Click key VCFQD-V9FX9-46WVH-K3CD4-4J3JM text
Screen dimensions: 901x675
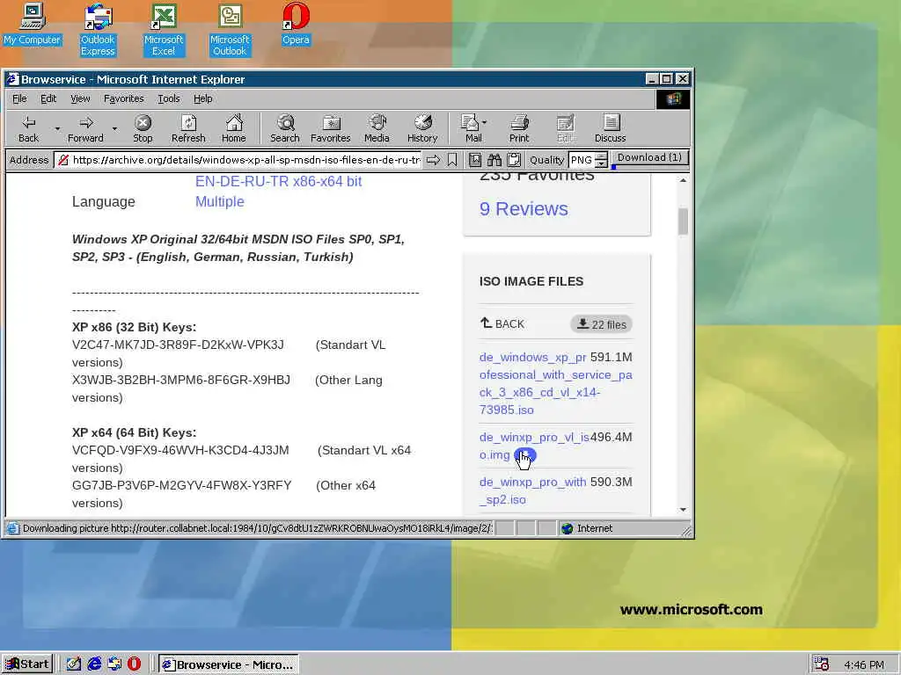point(180,451)
